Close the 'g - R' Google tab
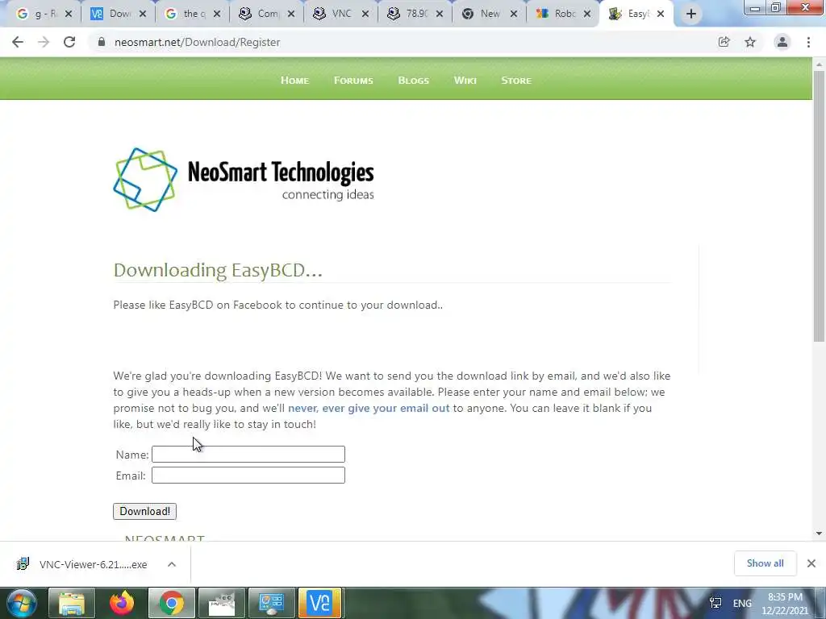The width and height of the screenshot is (826, 619). click(69, 15)
